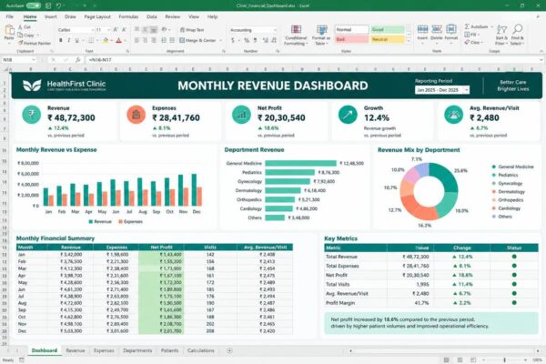Click Merge & Center
546x364 pixels.
click(197, 40)
